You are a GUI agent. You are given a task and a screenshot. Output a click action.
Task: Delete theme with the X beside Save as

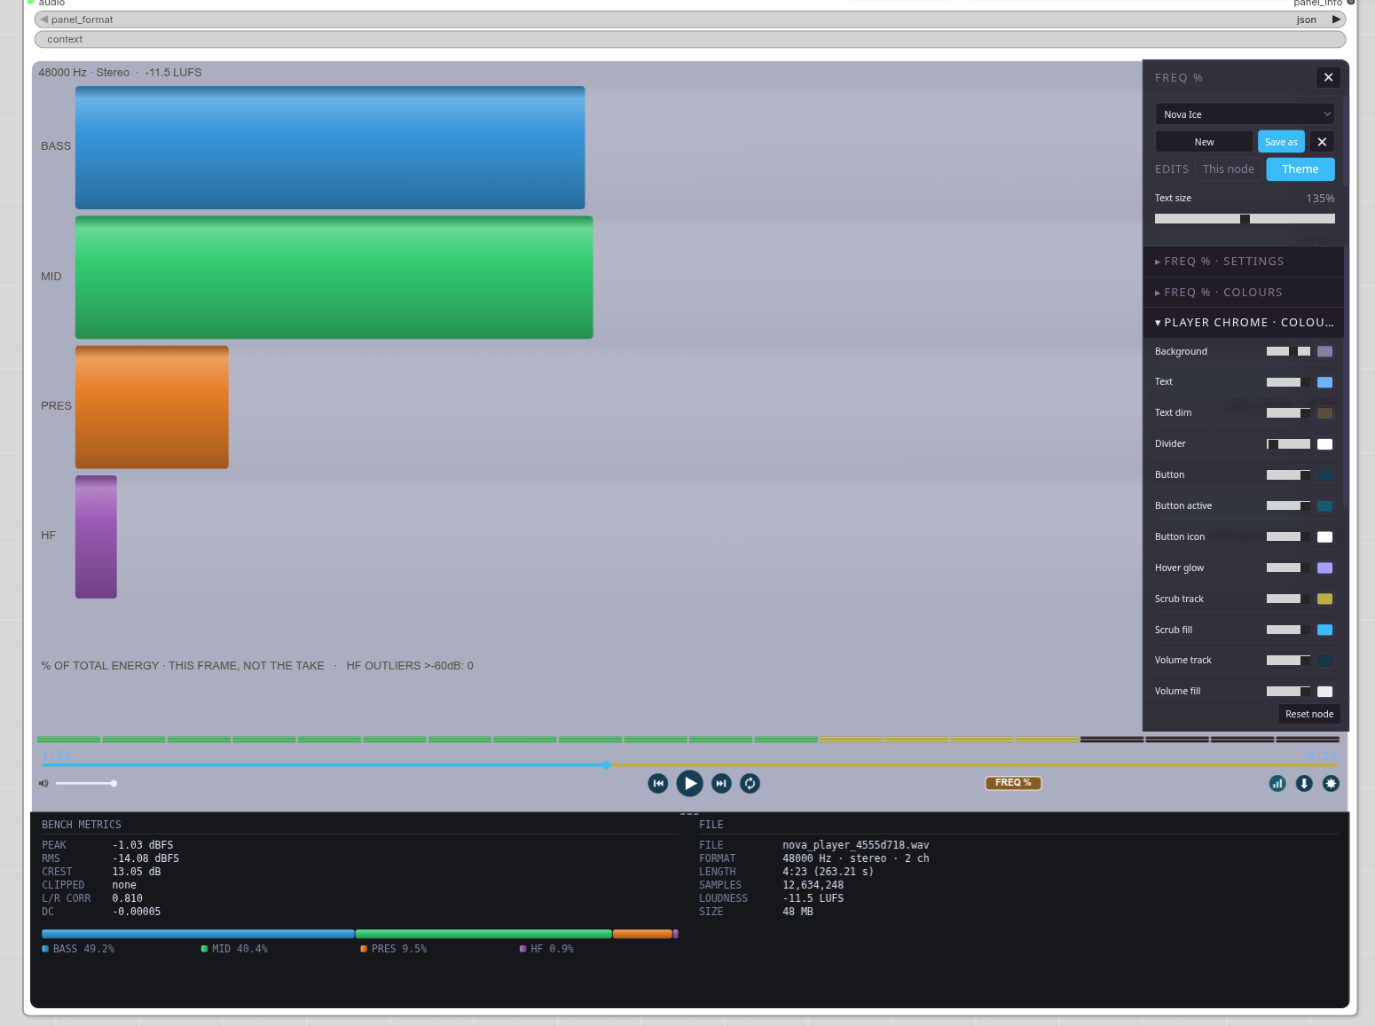pos(1322,142)
